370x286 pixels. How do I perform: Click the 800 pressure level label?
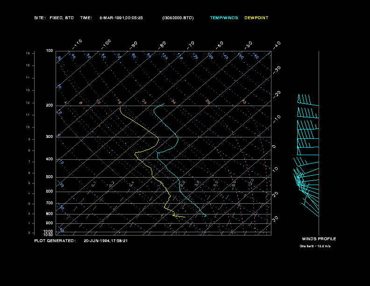coord(50,214)
